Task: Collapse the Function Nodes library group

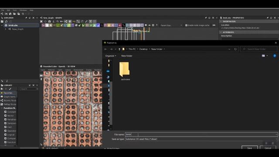Action: (x=2, y=108)
